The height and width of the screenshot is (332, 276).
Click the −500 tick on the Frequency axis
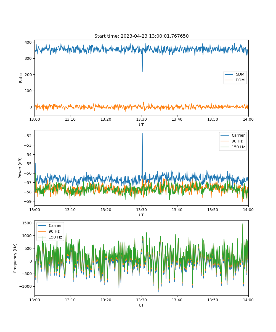(27, 274)
